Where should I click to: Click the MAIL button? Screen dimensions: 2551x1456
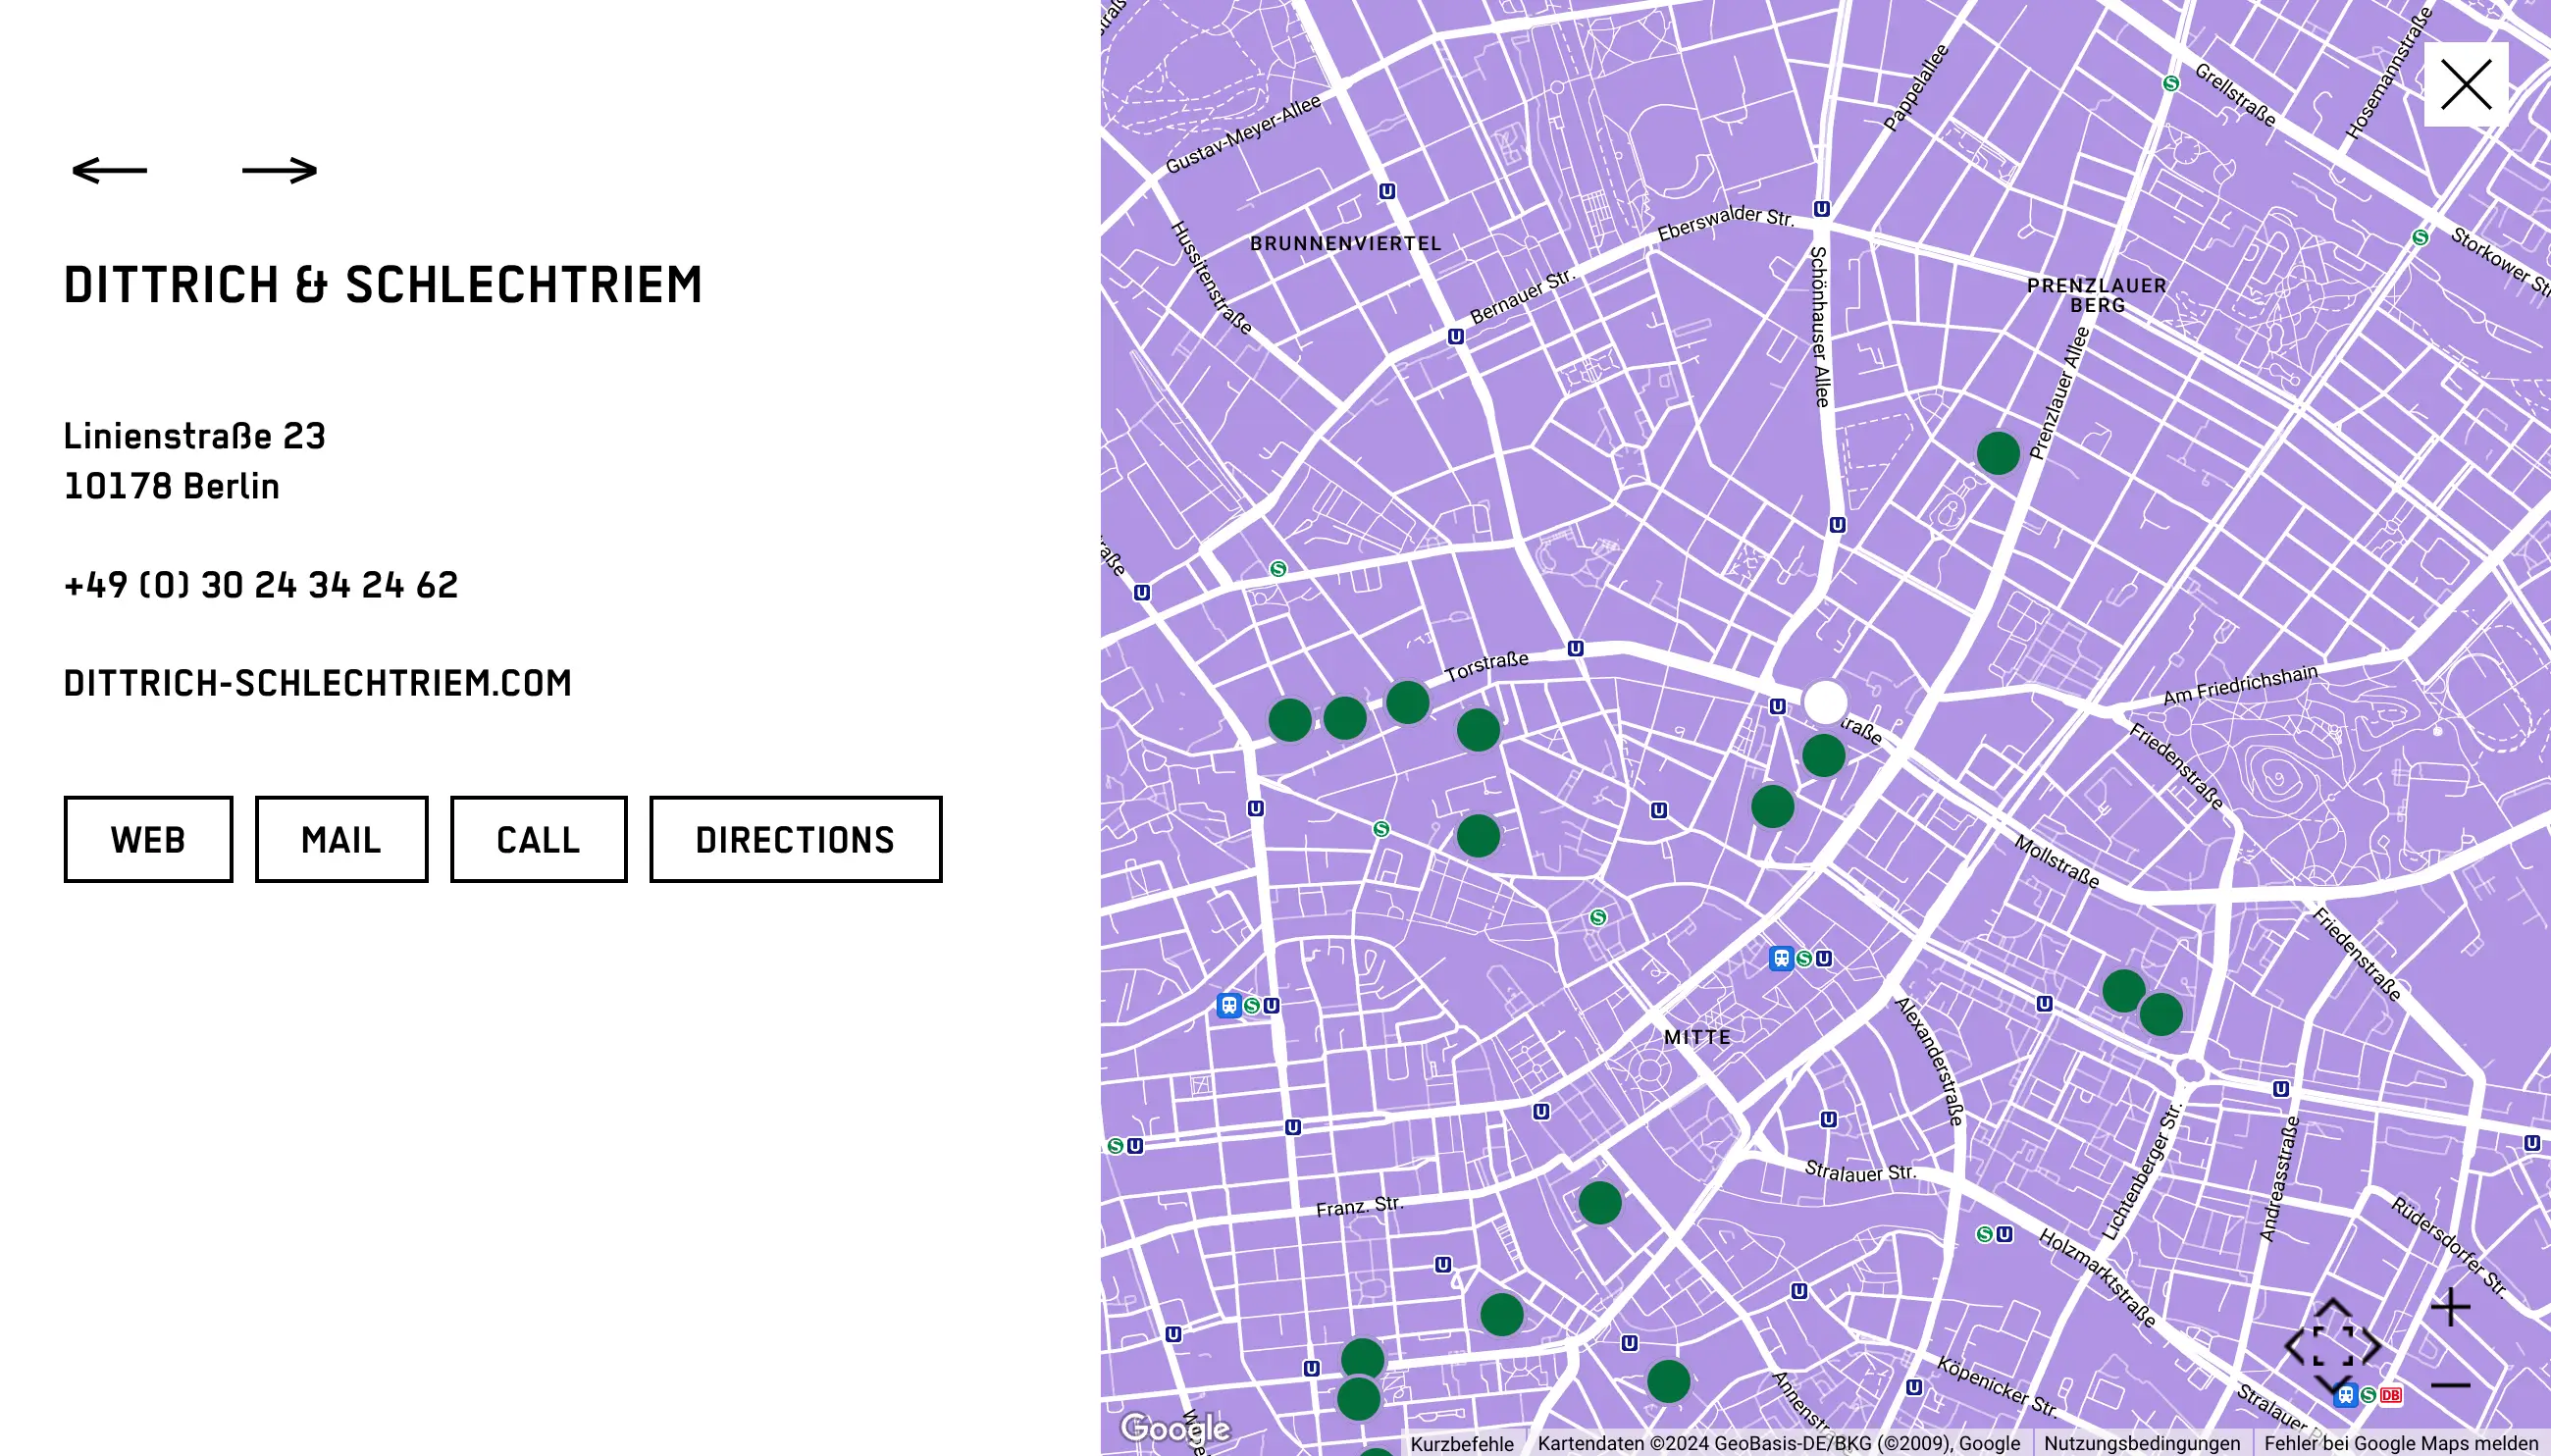point(341,839)
